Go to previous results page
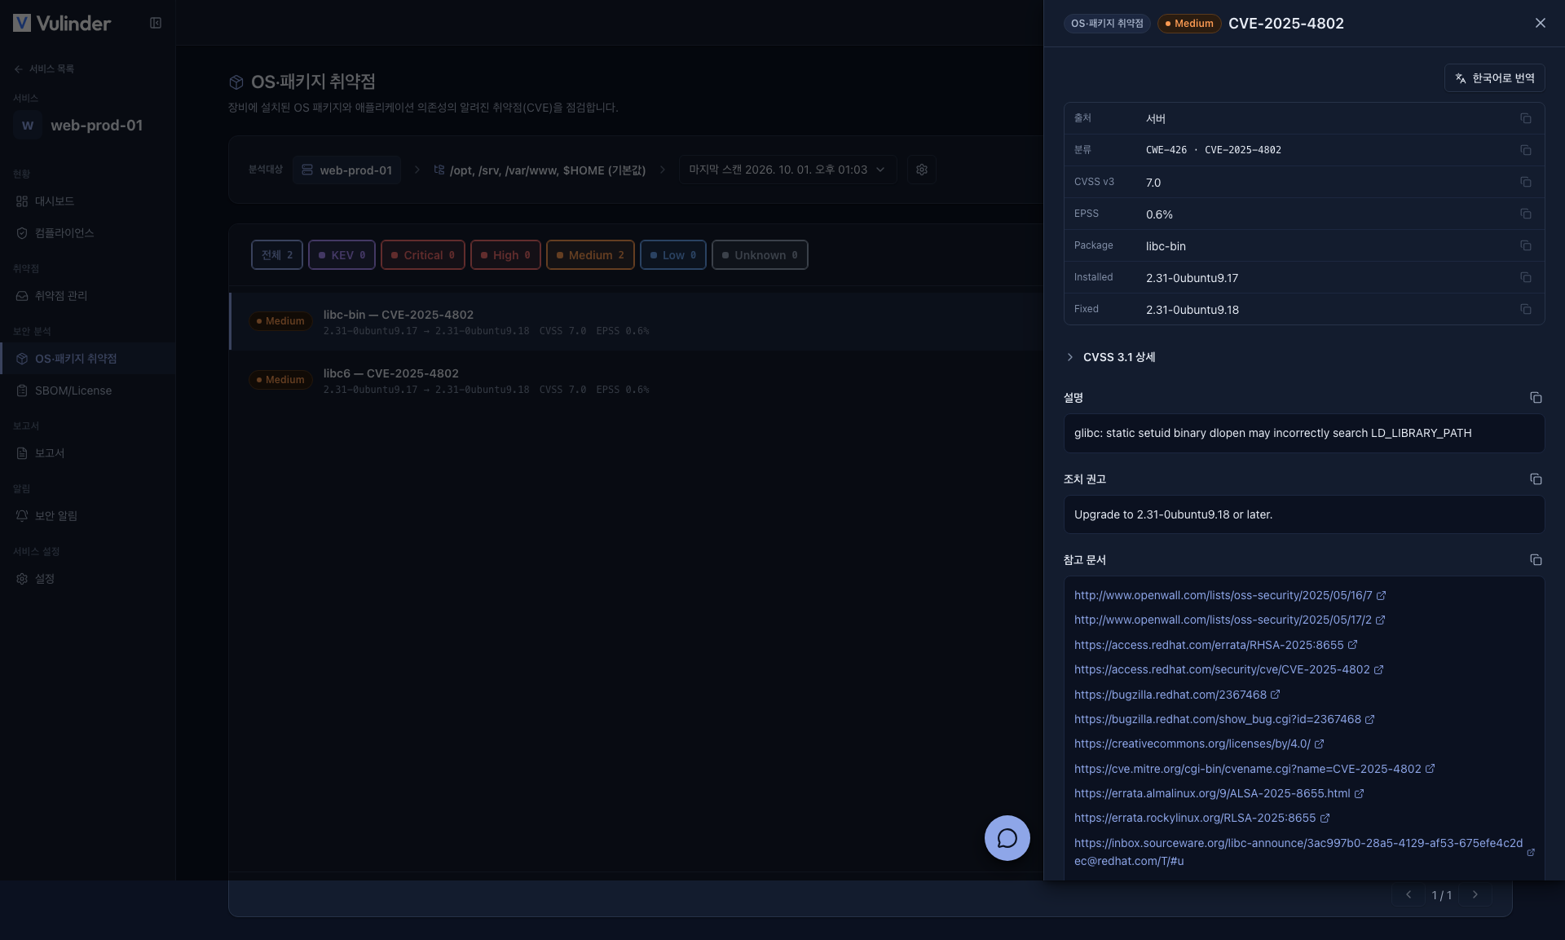 point(1408,894)
